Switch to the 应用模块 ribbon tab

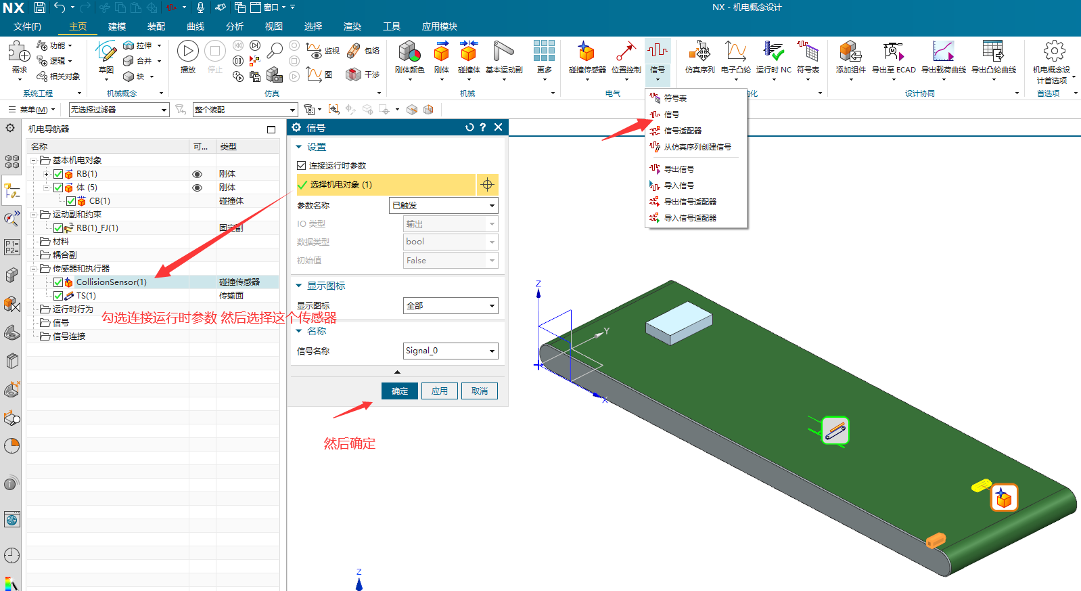click(440, 26)
